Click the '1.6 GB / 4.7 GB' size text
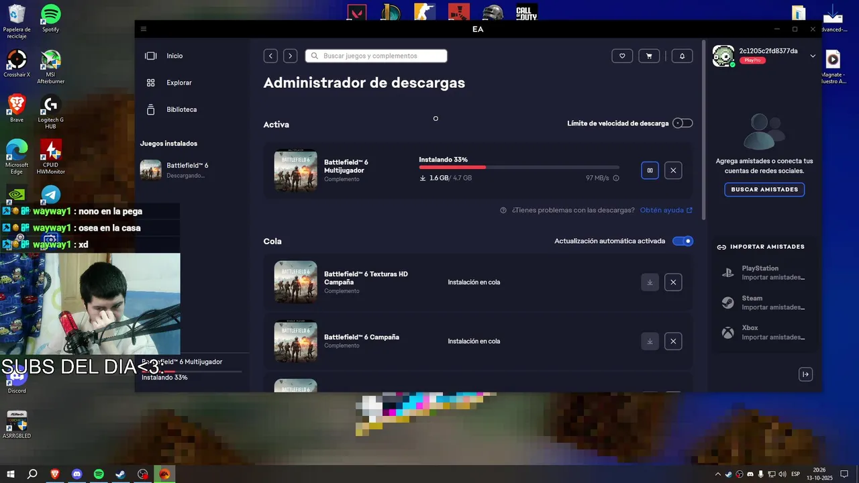 450,178
